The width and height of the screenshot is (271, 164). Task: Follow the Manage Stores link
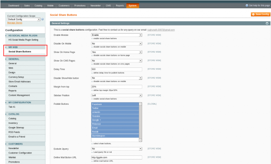tap(15, 23)
